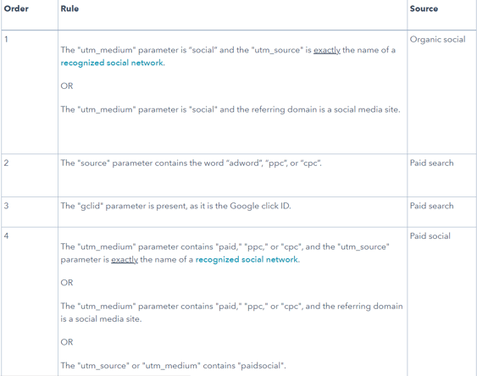Click the referring domain sentence in rule 1
This screenshot has width=477, height=376.
coord(230,109)
